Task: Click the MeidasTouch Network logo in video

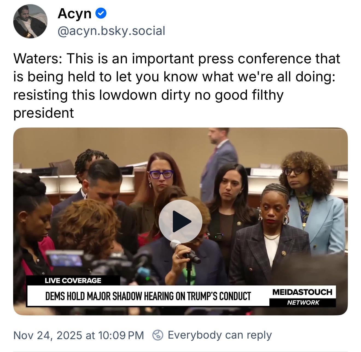Action: (x=302, y=296)
